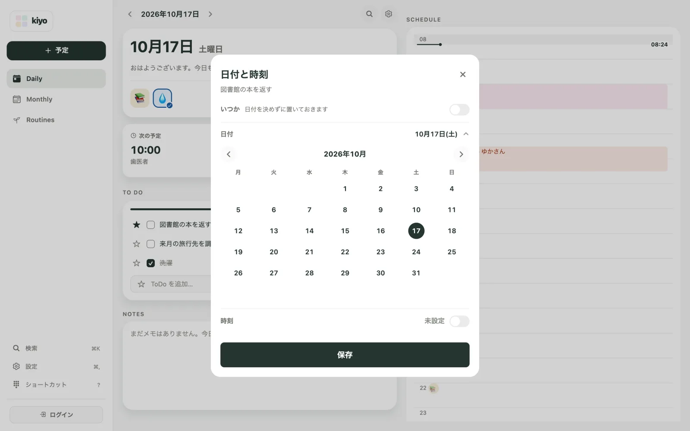The height and width of the screenshot is (431, 690).
Task: Close the 日付と時刻 dialog
Action: (463, 75)
